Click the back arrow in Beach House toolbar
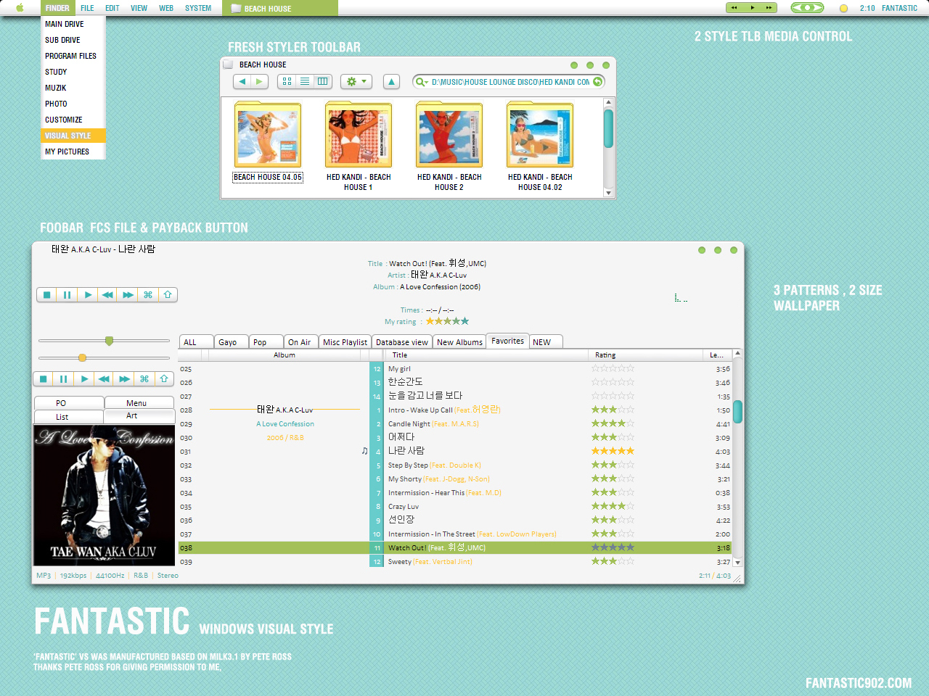 242,82
